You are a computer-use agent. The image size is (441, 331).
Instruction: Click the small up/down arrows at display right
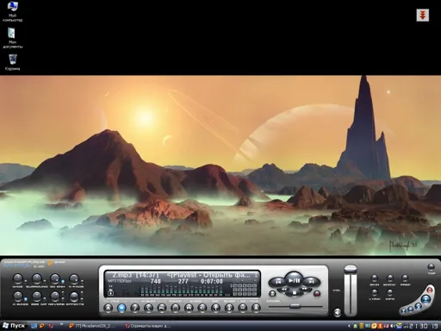coord(256,275)
